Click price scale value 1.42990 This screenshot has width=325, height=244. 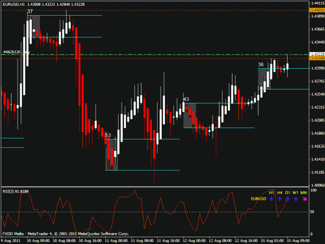[318, 68]
